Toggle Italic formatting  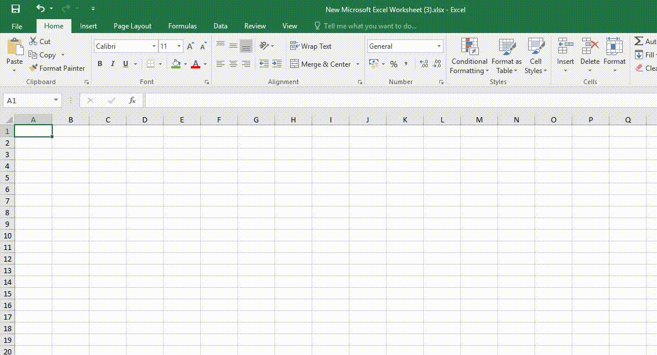click(x=113, y=64)
